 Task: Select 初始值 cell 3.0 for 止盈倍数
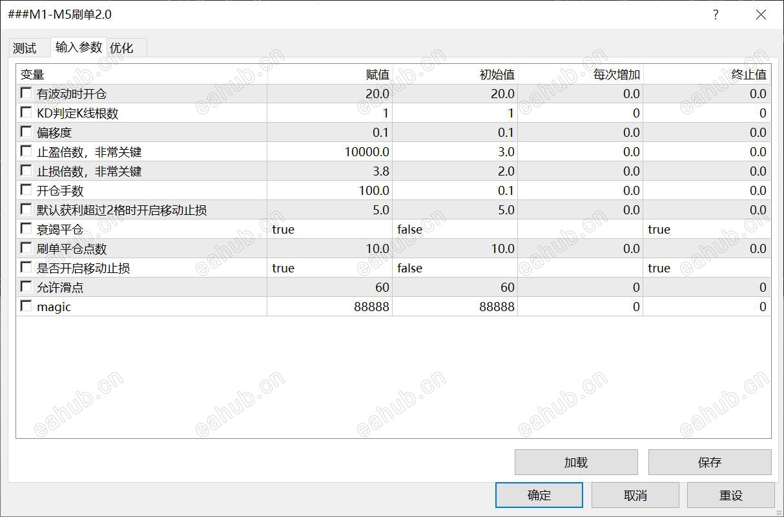coord(455,152)
